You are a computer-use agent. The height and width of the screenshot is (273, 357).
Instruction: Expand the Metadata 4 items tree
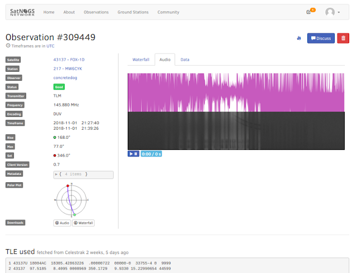point(83,174)
